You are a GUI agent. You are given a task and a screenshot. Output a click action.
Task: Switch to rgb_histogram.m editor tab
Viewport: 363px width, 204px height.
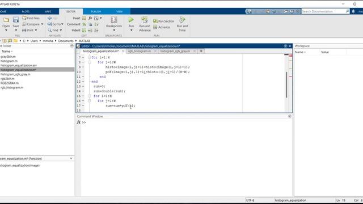click(140, 51)
